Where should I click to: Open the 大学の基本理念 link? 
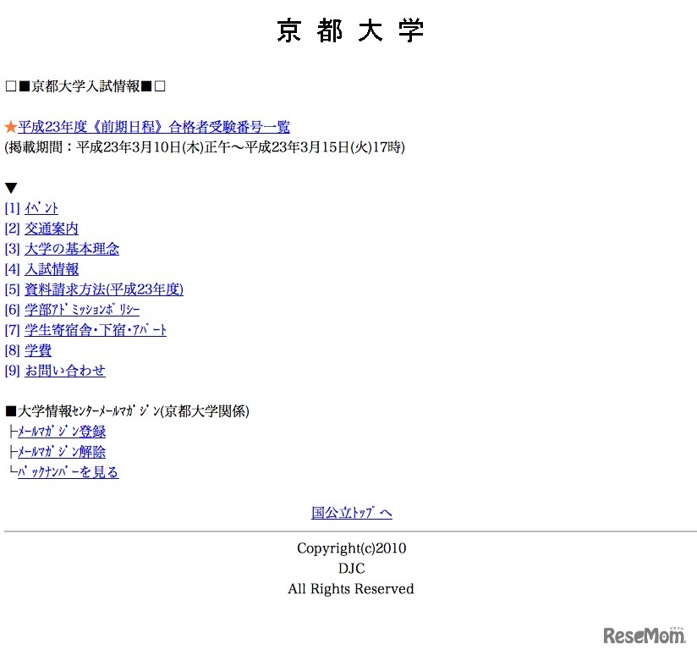pos(71,249)
